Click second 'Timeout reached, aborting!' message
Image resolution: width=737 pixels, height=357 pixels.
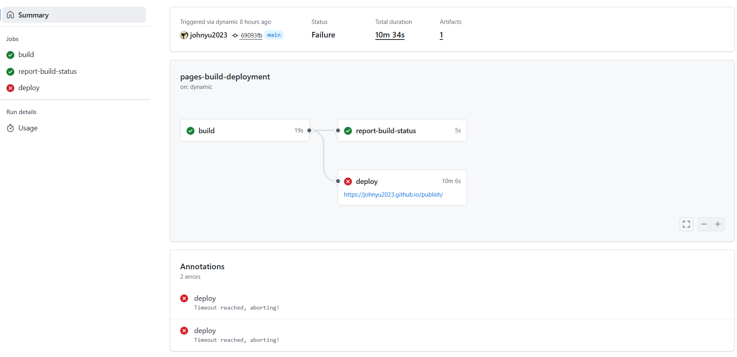(237, 340)
